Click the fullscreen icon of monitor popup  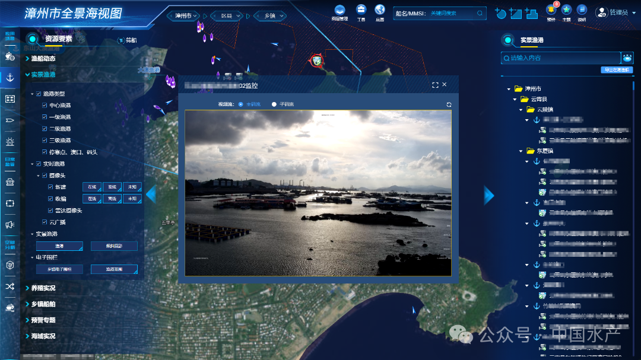pyautogui.click(x=435, y=85)
